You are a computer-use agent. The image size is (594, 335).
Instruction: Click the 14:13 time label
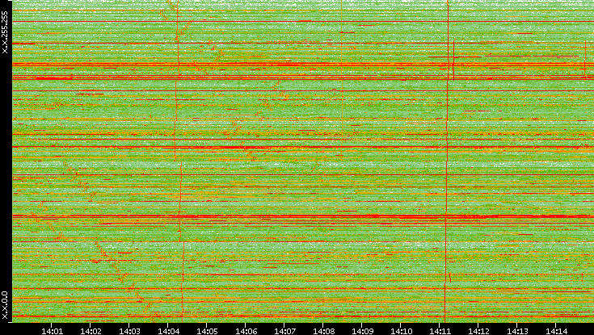point(517,329)
